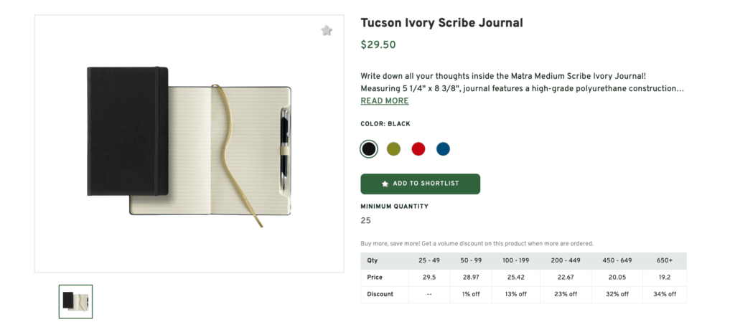Click the 50 - 99 quantity tier
Viewport: 735px width, 322px height.
pos(471,260)
